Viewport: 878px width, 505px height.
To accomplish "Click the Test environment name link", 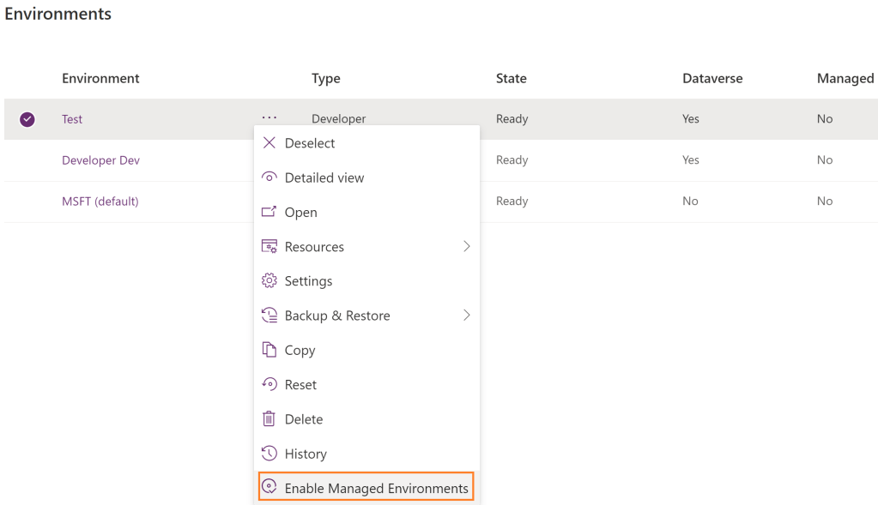I will (72, 119).
